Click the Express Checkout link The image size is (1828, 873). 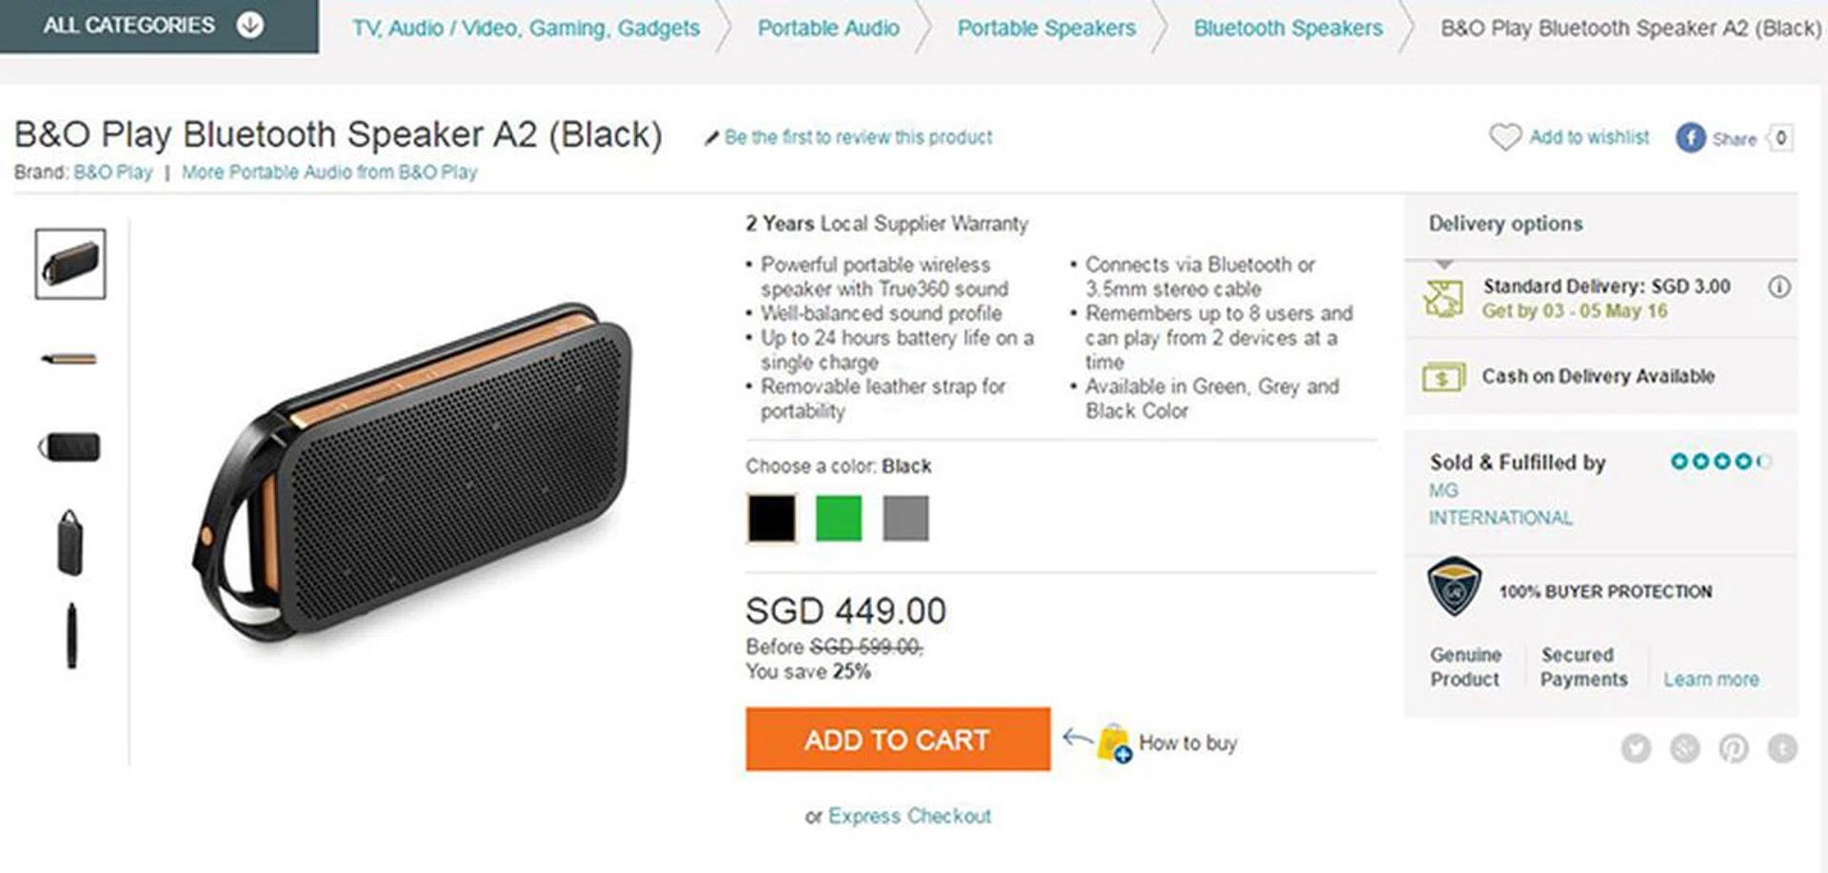(x=909, y=816)
